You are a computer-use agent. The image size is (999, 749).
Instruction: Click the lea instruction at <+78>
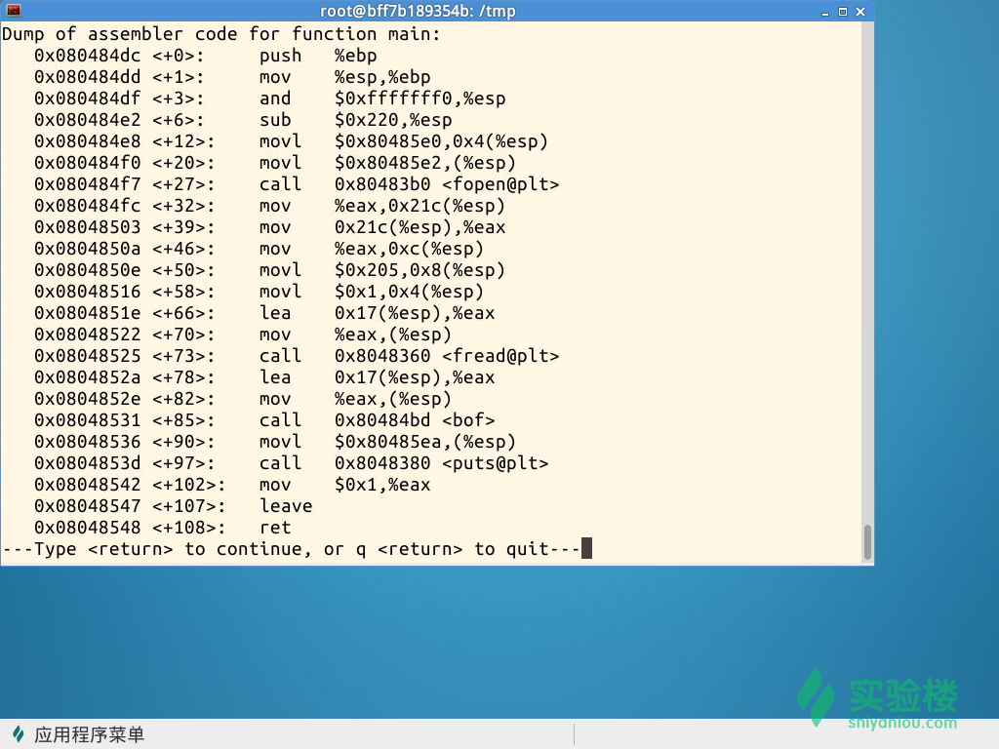point(263,377)
